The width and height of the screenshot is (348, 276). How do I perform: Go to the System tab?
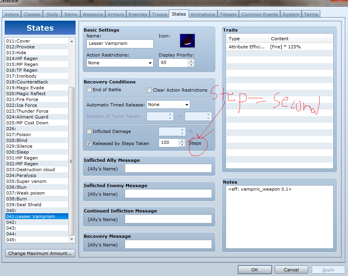291,14
